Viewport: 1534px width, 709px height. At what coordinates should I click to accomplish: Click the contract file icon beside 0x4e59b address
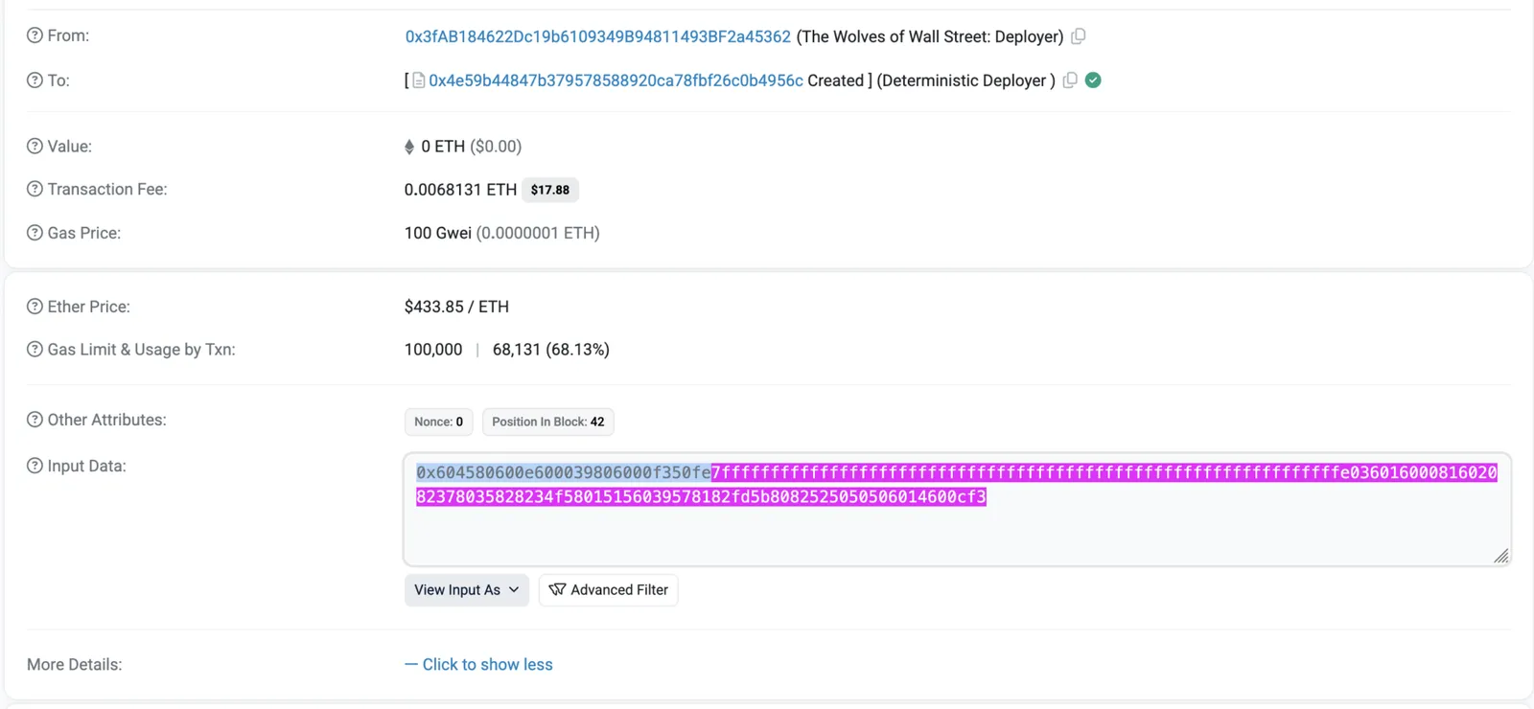419,81
